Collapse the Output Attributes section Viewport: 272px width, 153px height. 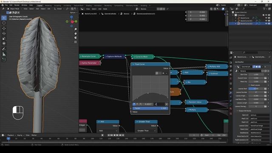coord(238,110)
